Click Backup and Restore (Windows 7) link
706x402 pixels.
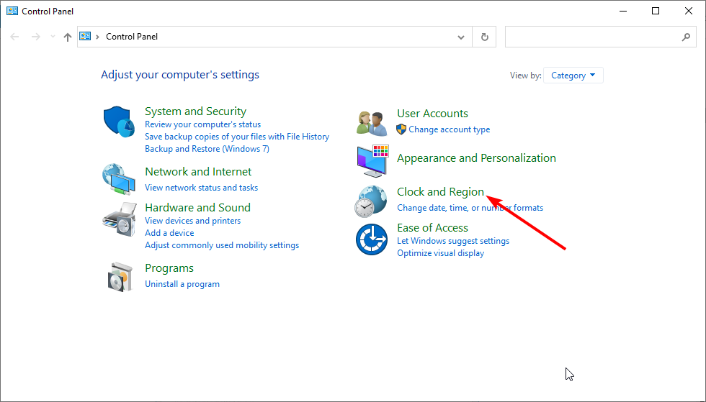pyautogui.click(x=207, y=149)
